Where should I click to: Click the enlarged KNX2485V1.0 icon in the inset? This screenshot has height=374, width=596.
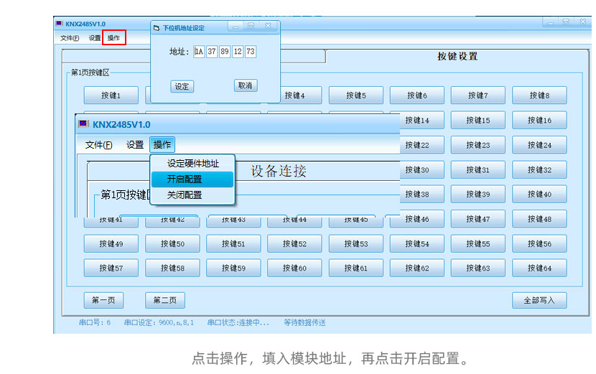83,124
